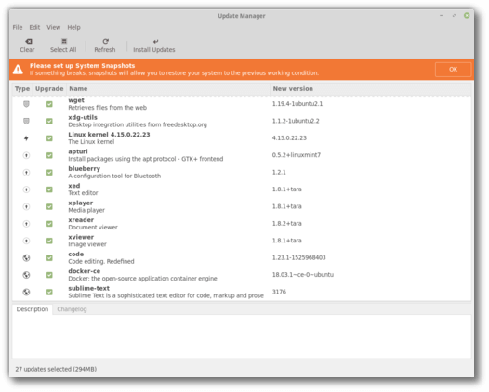Uncheck the code upgrade checkbox
The image size is (489, 392).
(x=49, y=258)
